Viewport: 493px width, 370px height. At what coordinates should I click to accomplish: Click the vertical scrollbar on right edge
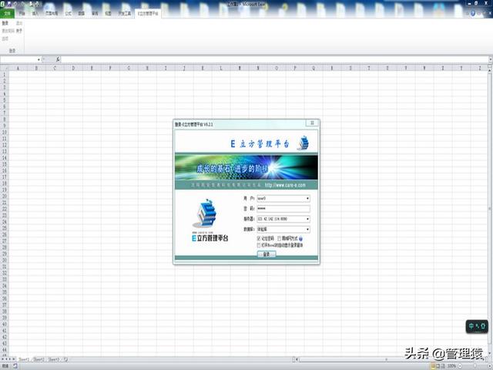point(490,208)
